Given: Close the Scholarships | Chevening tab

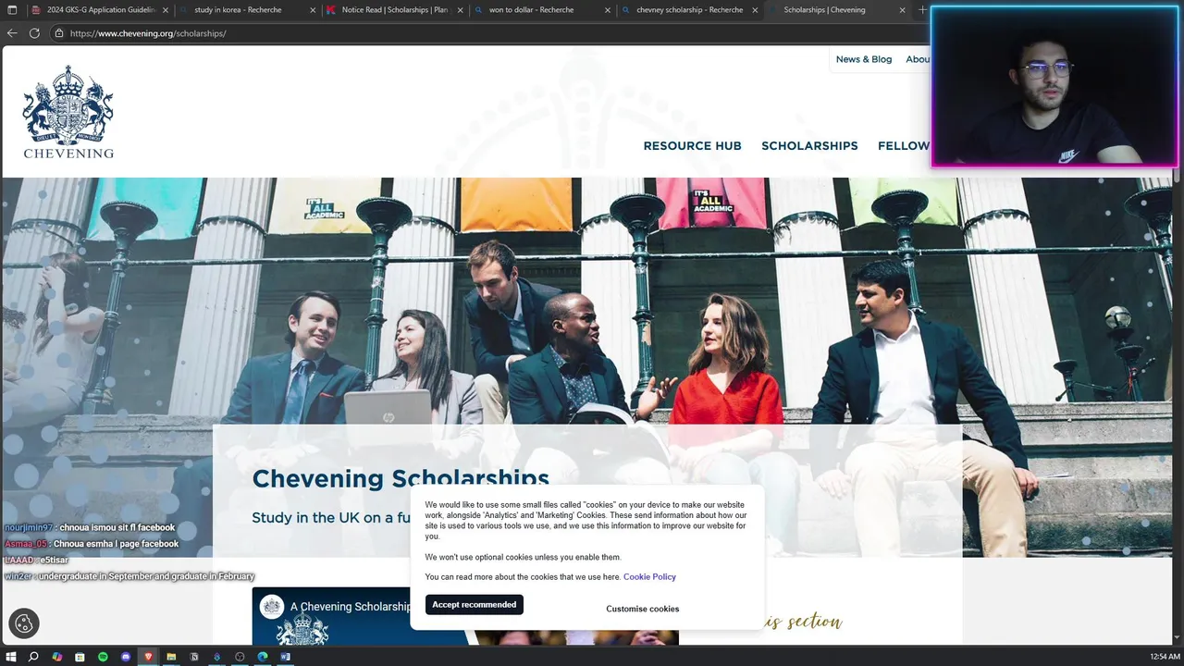Looking at the screenshot, I should coord(903,10).
